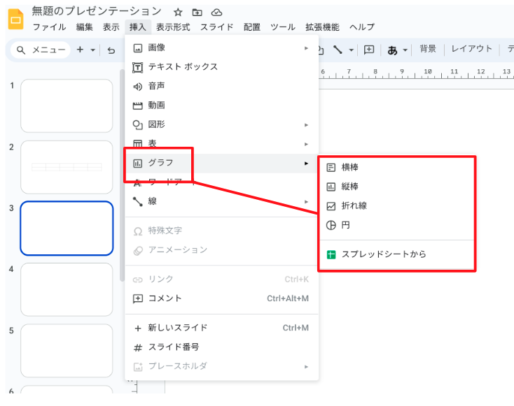Choose 音声 in the insert menu

pos(221,86)
